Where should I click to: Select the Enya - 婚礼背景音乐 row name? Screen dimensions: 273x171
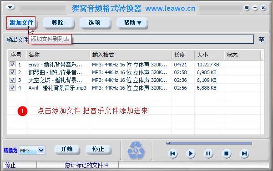pos(56,65)
